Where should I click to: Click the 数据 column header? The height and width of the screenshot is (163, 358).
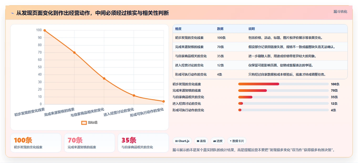tap(220, 29)
